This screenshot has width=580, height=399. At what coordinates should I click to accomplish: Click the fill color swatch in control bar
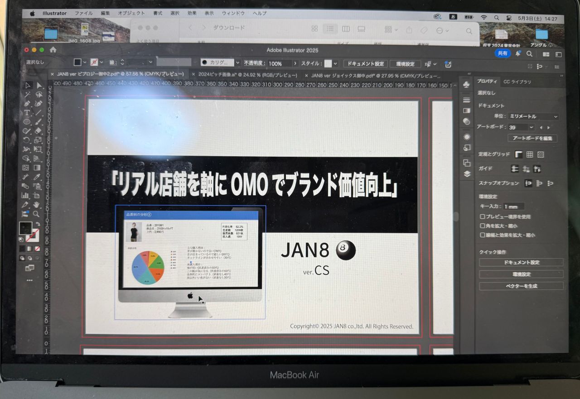[78, 62]
